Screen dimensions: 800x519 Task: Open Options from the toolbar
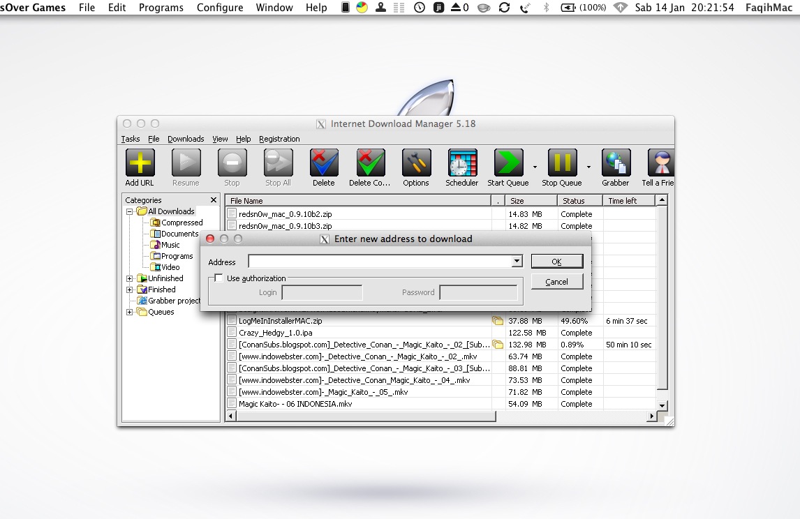coord(416,163)
